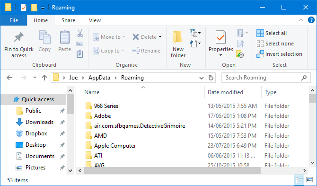Open the Help question mark icon
This screenshot has width=317, height=186.
[311, 20]
